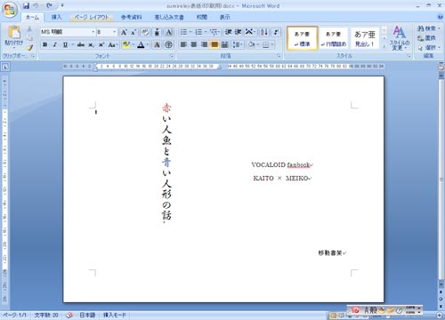Apply the 見出し 1 style from the gallery
The width and height of the screenshot is (445, 320).
click(x=365, y=38)
